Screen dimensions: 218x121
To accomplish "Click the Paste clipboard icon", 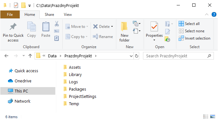I will [x=46, y=27].
